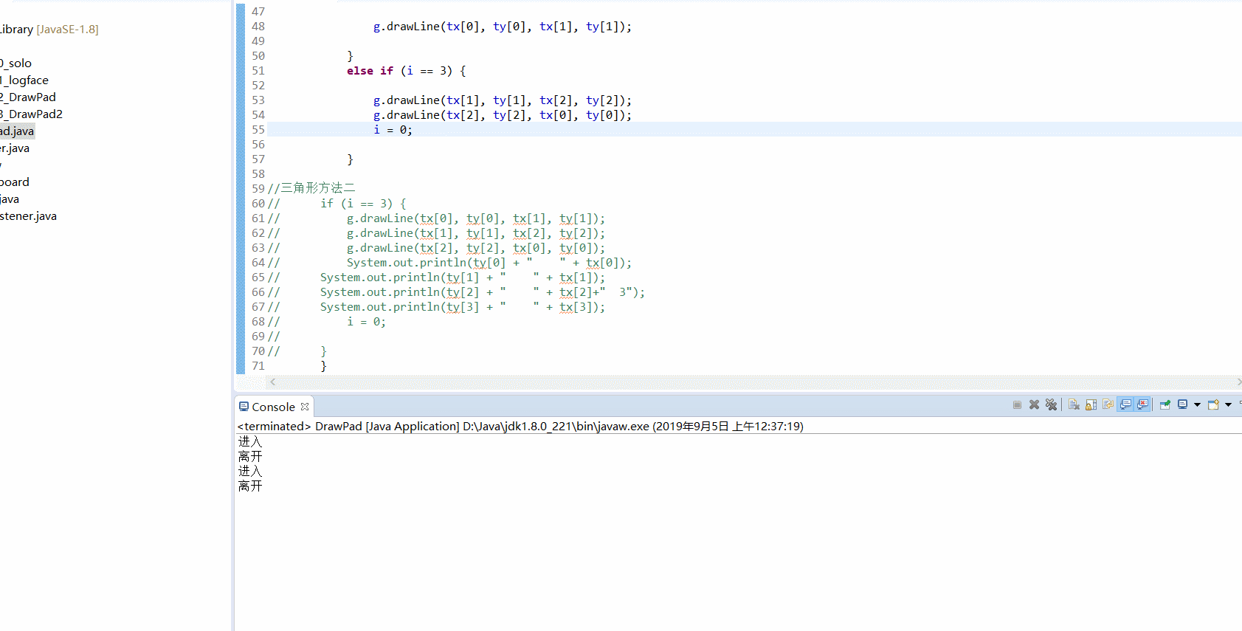
Task: Toggle Show Console on standard error change
Action: 1142,404
